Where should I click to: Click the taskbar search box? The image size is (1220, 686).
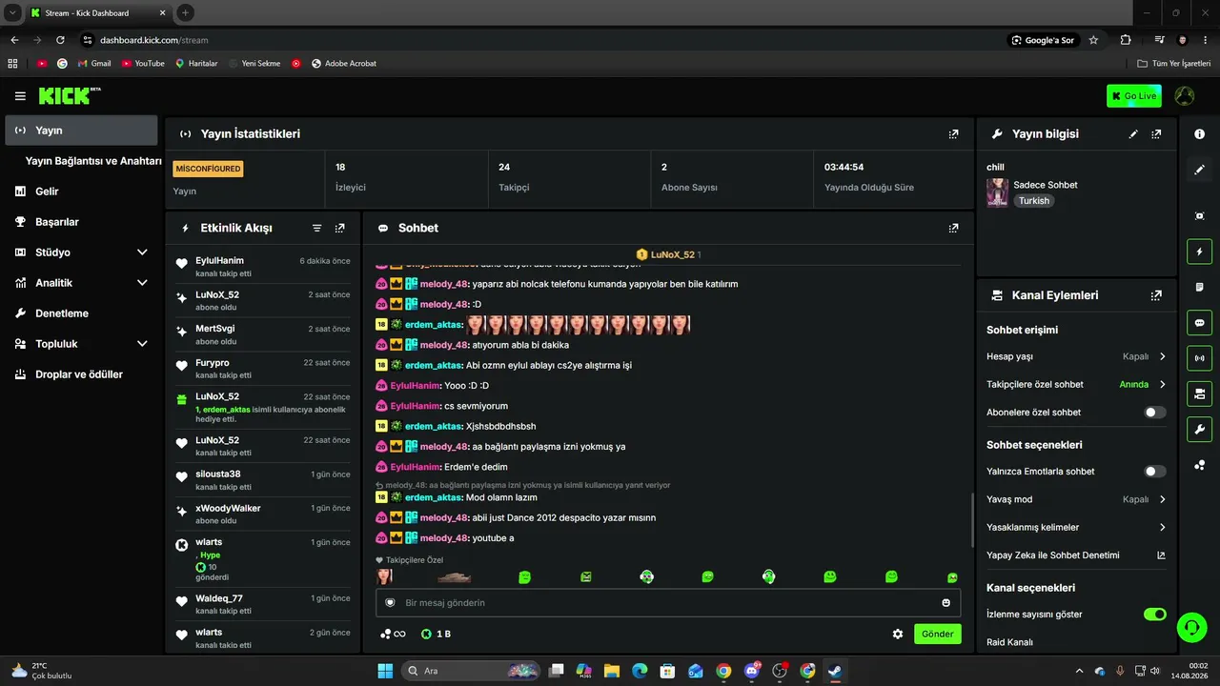pyautogui.click(x=470, y=671)
